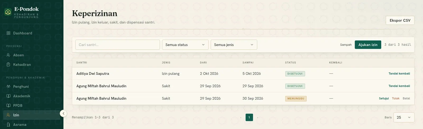Image resolution: width=423 pixels, height=129 pixels.
Task: Collapse the sidebar with the chevron button
Action: (x=63, y=113)
